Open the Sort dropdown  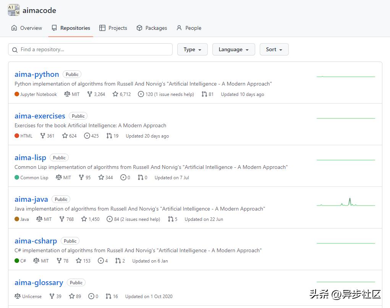tap(274, 50)
